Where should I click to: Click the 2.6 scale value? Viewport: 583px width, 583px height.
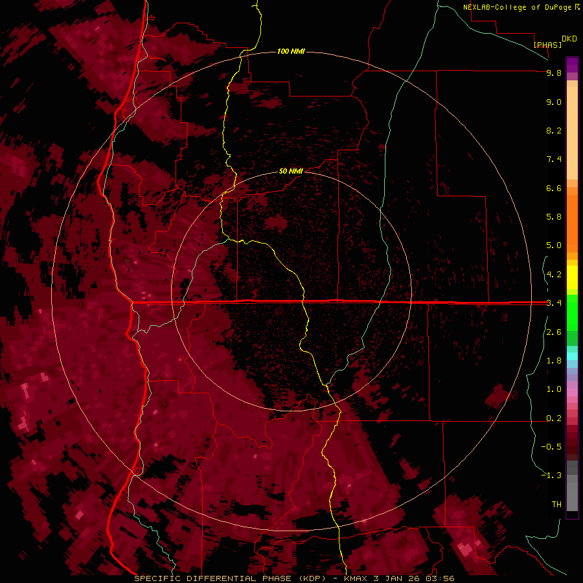[x=554, y=332]
